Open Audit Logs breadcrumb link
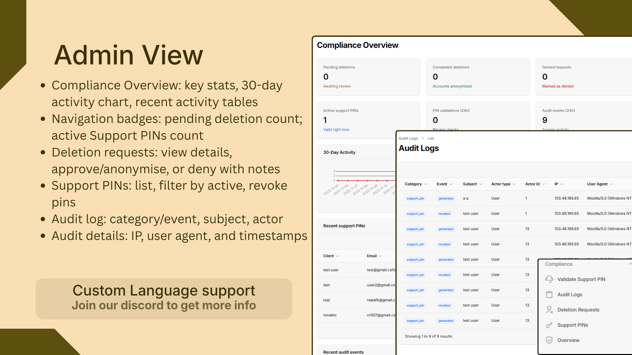Image resolution: width=632 pixels, height=355 pixels. pos(408,138)
